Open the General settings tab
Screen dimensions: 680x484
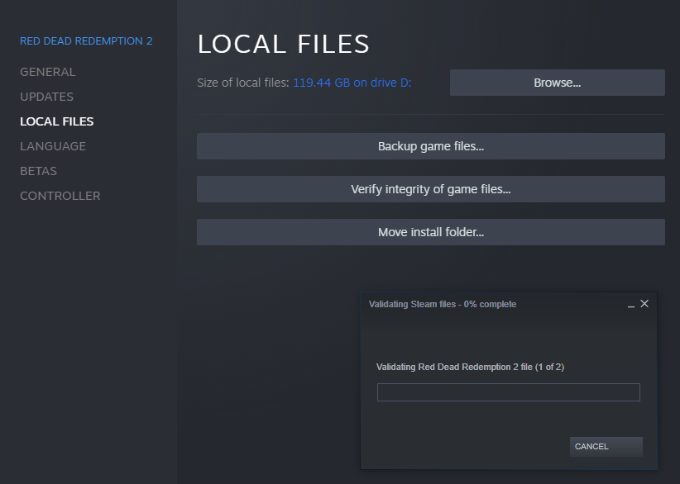(x=48, y=72)
